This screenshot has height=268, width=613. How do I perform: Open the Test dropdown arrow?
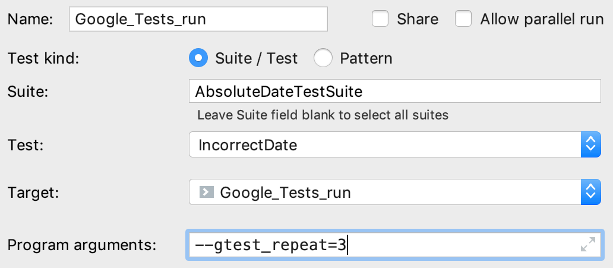(590, 144)
